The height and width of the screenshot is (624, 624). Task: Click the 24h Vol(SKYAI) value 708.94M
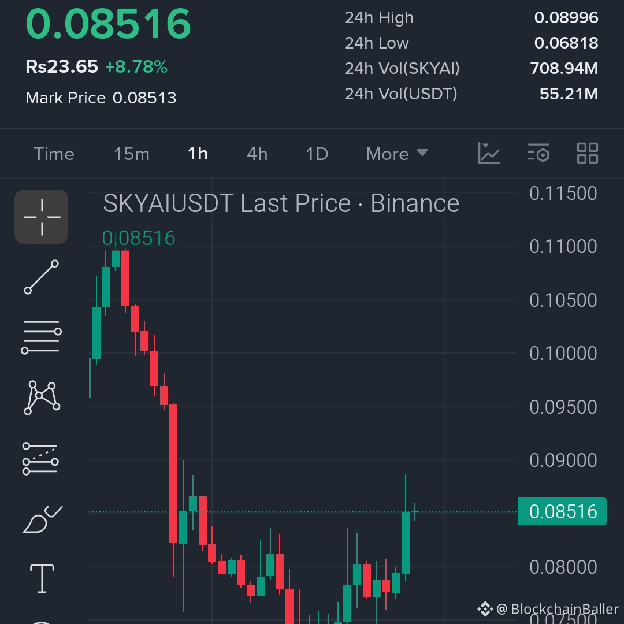tap(564, 68)
